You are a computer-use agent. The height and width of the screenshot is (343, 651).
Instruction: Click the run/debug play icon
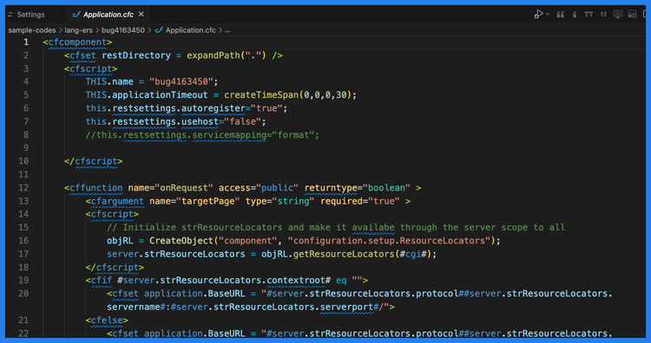(x=538, y=14)
